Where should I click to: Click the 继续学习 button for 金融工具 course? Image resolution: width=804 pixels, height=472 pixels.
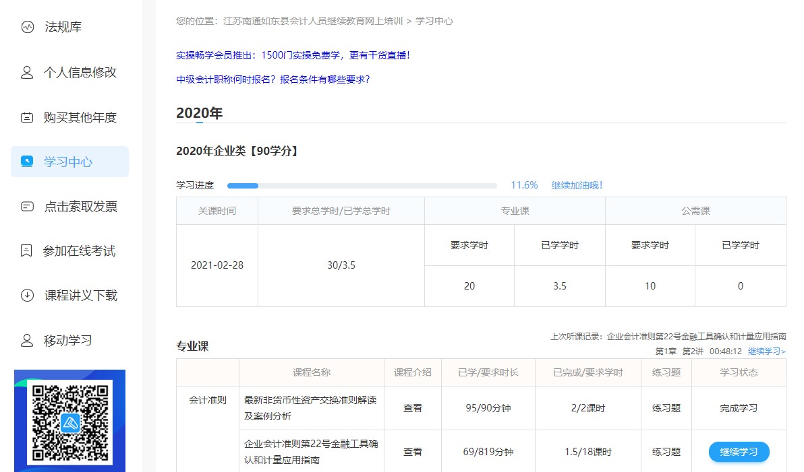tap(739, 452)
